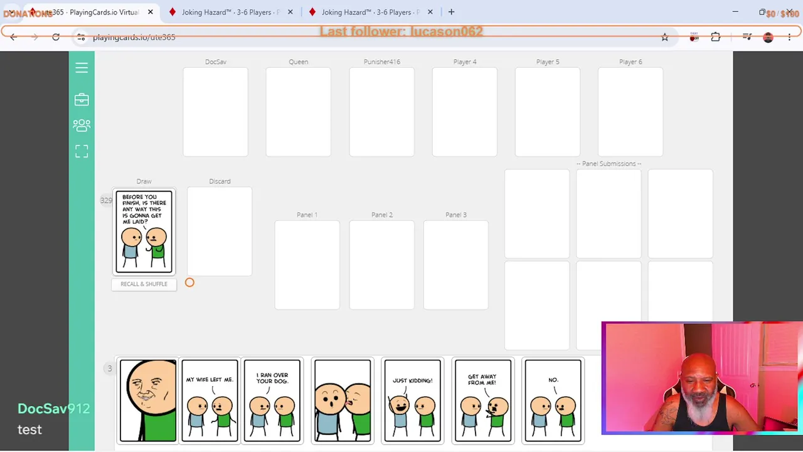Image resolution: width=803 pixels, height=452 pixels.
Task: Click the draw pile count "329"
Action: click(x=106, y=200)
